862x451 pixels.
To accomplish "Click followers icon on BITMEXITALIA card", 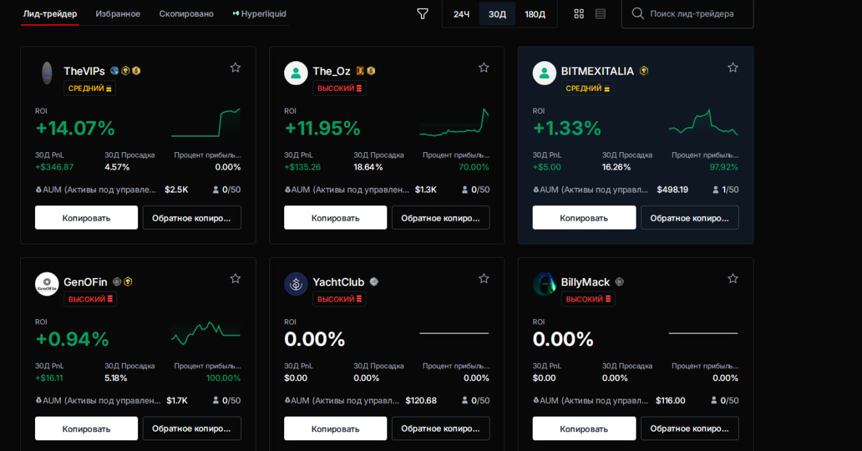I will pyautogui.click(x=716, y=190).
